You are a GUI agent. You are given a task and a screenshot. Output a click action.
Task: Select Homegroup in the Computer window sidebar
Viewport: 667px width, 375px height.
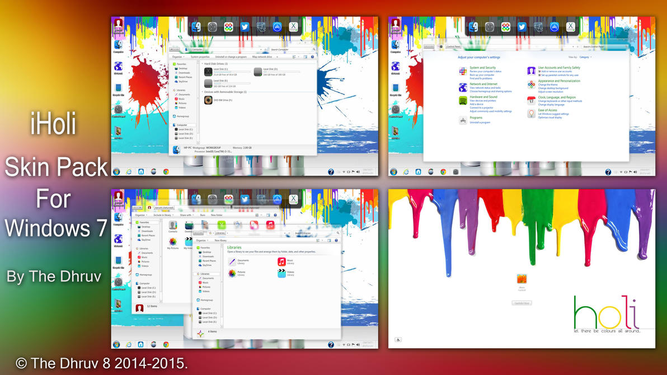183,116
